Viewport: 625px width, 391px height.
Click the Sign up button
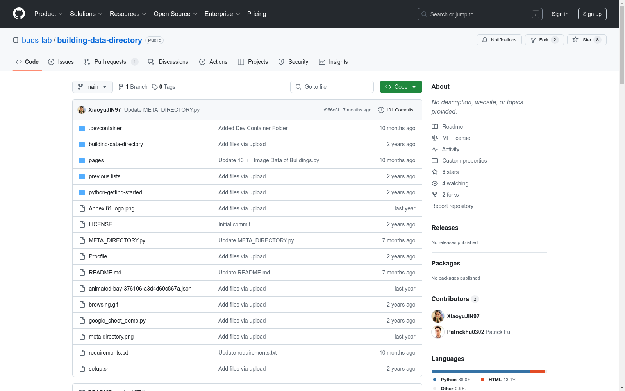pos(592,14)
